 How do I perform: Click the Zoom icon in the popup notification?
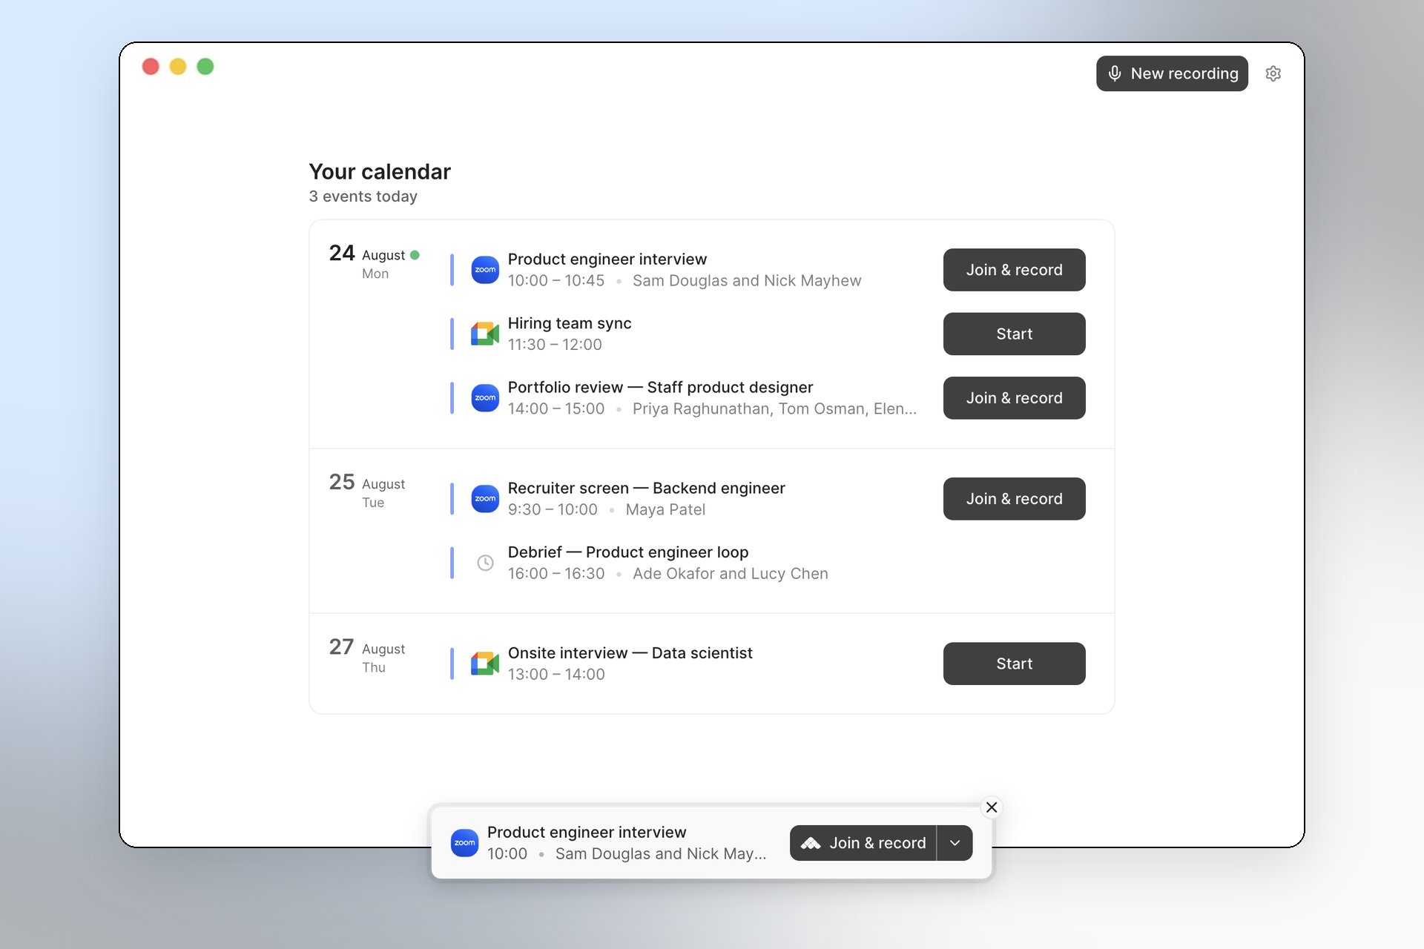click(x=464, y=843)
